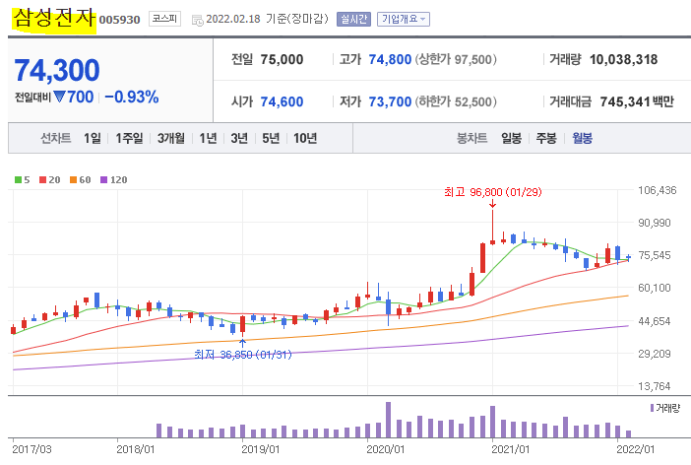Click the 2022/01 date axis label
The image size is (691, 465).
[636, 449]
